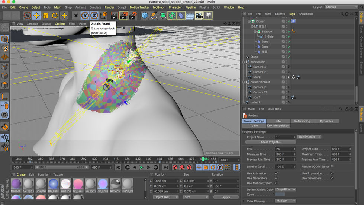Image resolution: width=364 pixels, height=205 pixels.
Task: Toggle Use Animation checkbox
Action: (x=276, y=173)
